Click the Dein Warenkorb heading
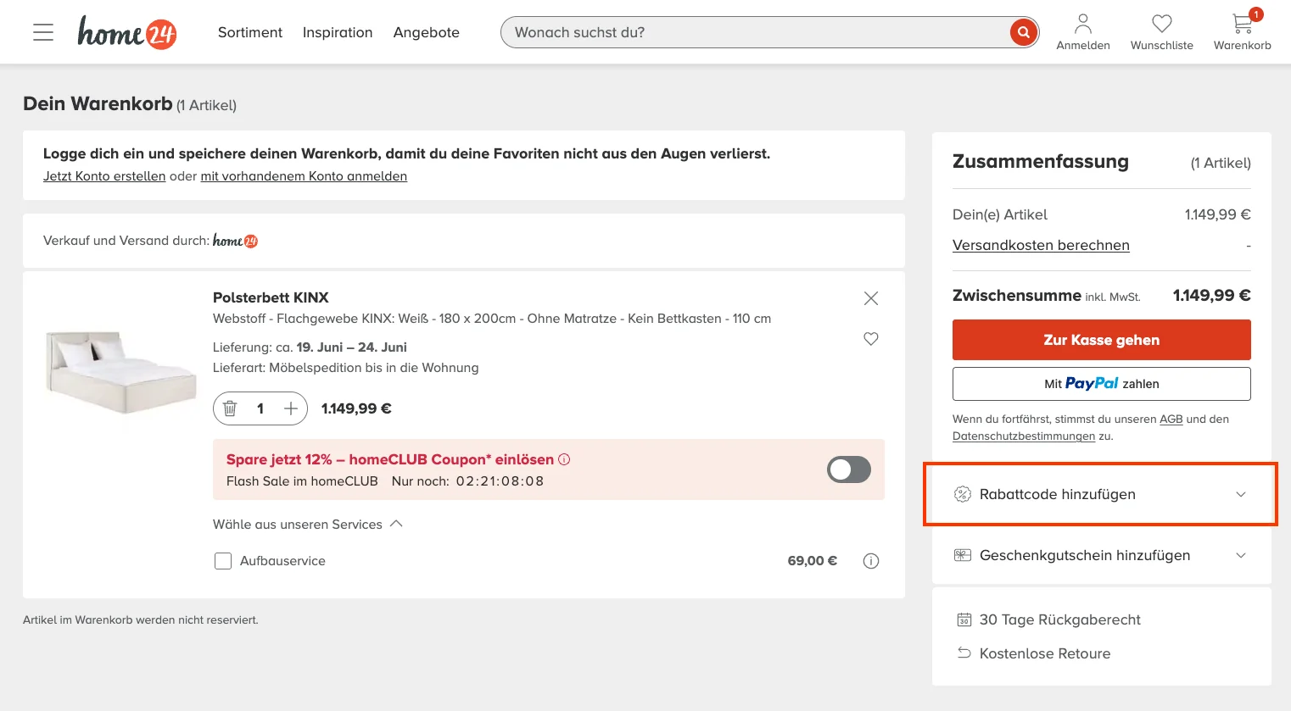The image size is (1291, 711). (98, 103)
